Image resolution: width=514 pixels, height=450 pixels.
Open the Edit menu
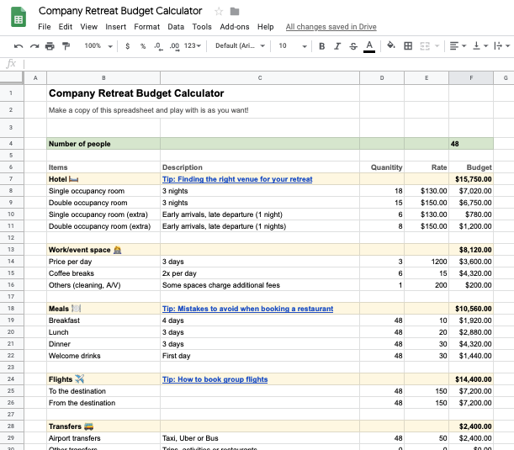[x=66, y=27]
